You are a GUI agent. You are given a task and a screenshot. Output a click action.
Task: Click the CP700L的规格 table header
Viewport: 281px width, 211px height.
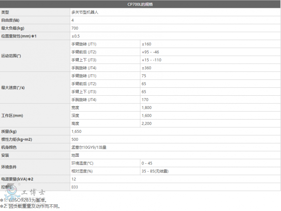140,5
